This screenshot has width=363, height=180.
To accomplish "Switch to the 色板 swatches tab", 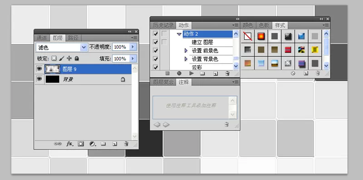I will coord(264,25).
